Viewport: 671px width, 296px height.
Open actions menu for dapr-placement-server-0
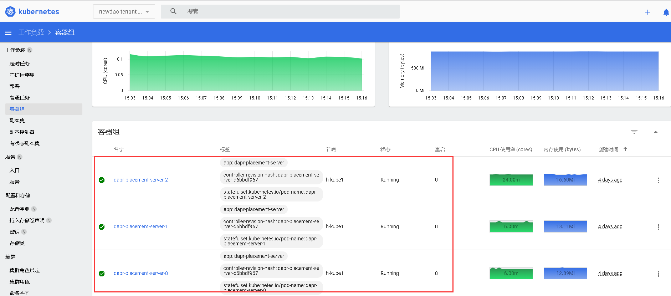point(659,274)
